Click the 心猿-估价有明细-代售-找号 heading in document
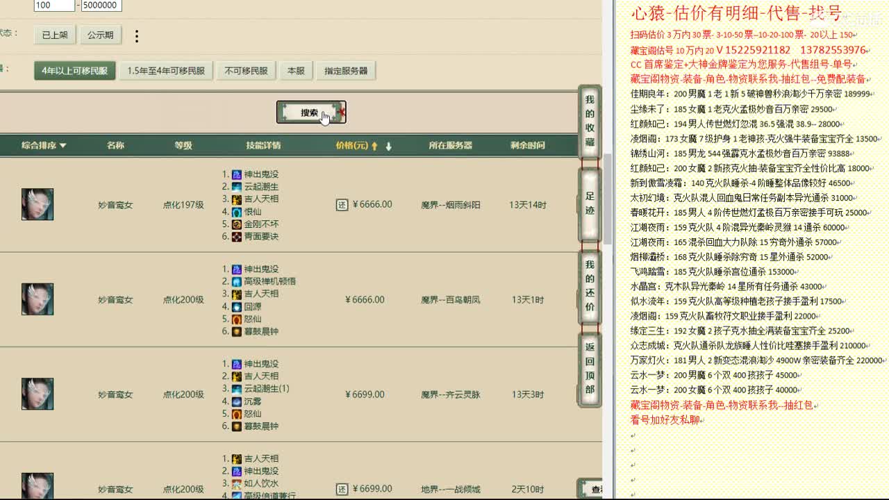This screenshot has width=889, height=500. [x=736, y=13]
